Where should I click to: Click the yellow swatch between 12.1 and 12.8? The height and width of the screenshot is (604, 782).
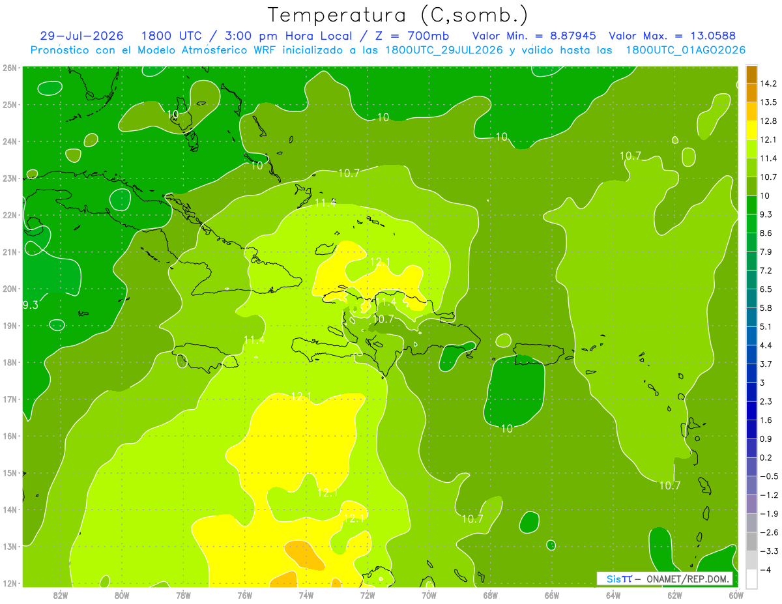pyautogui.click(x=751, y=130)
